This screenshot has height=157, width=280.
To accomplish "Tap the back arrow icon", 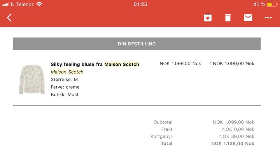I will 9,18.
